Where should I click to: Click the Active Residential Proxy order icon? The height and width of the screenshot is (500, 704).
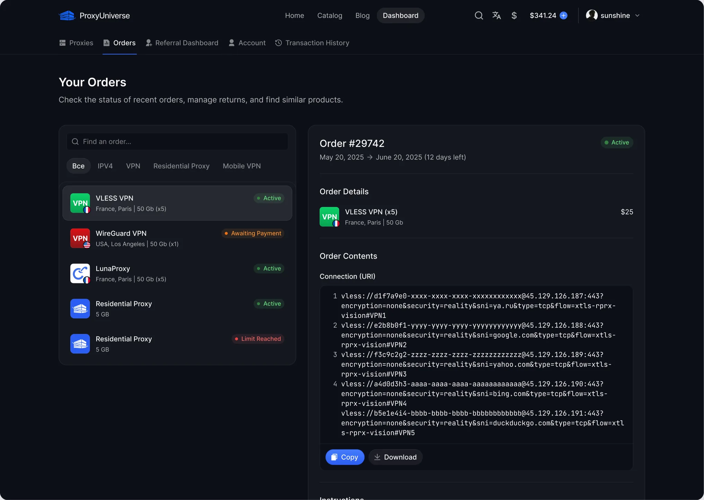point(80,309)
